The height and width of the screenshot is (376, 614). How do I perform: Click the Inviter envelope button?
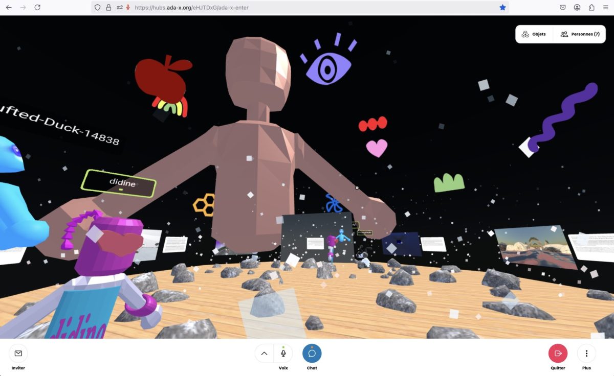click(x=18, y=353)
